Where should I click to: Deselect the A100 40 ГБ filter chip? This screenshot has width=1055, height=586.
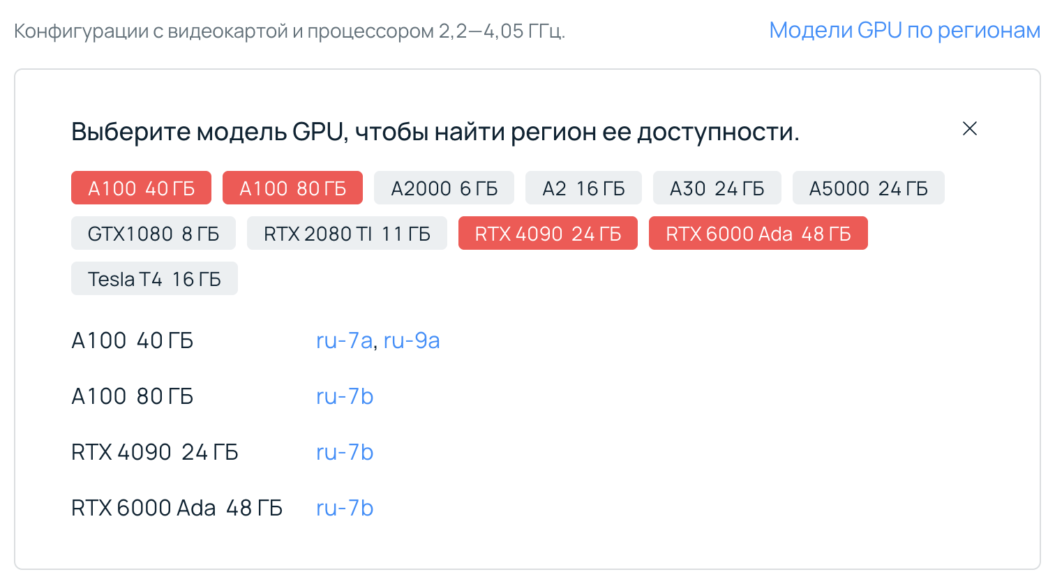141,188
